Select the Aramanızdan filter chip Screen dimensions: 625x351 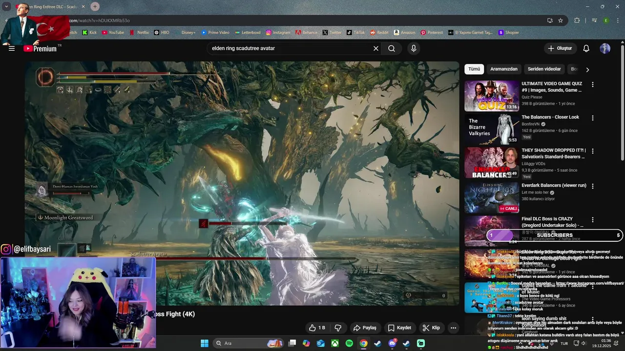tap(504, 69)
